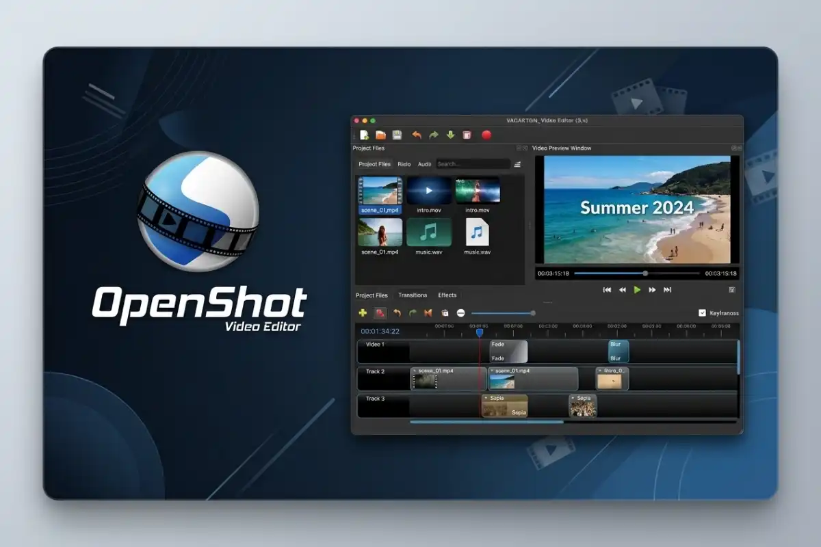Select the green-tinted intro.mov thumbnail
Screen dimensions: 821x547
coord(478,191)
